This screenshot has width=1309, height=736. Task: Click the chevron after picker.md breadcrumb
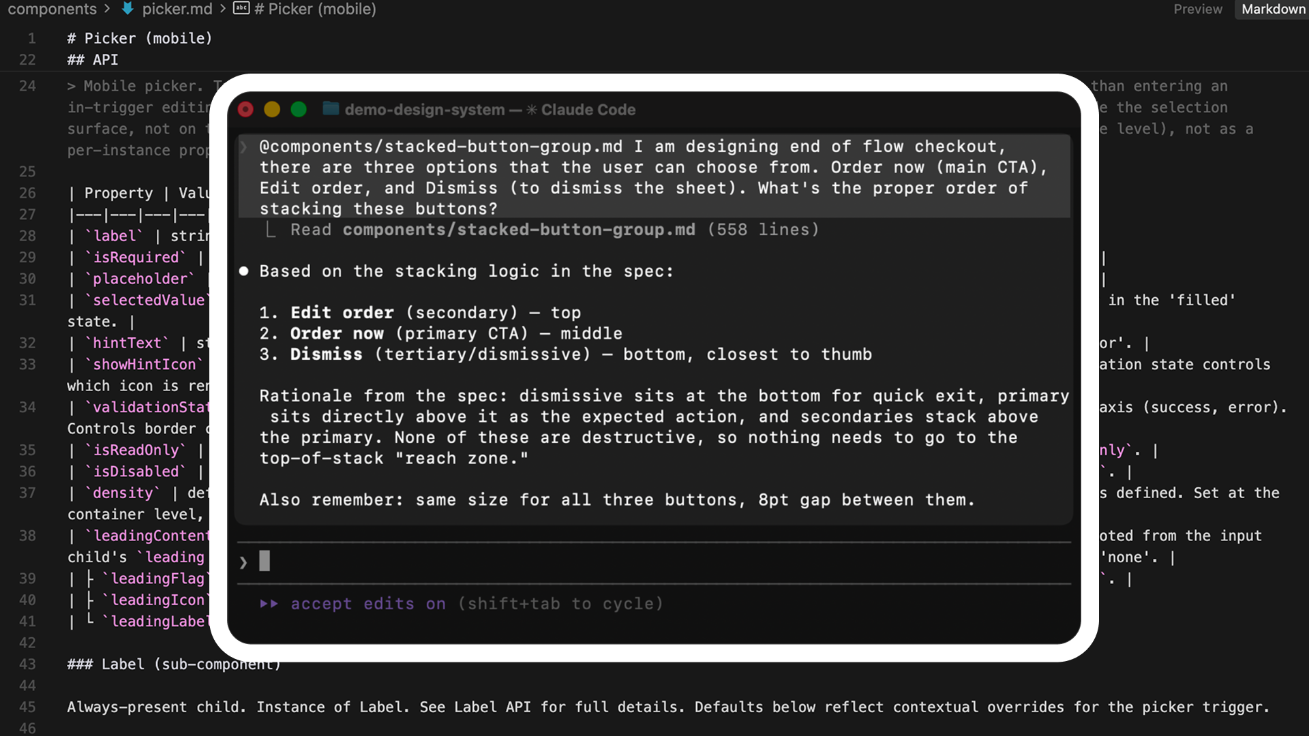pyautogui.click(x=222, y=10)
